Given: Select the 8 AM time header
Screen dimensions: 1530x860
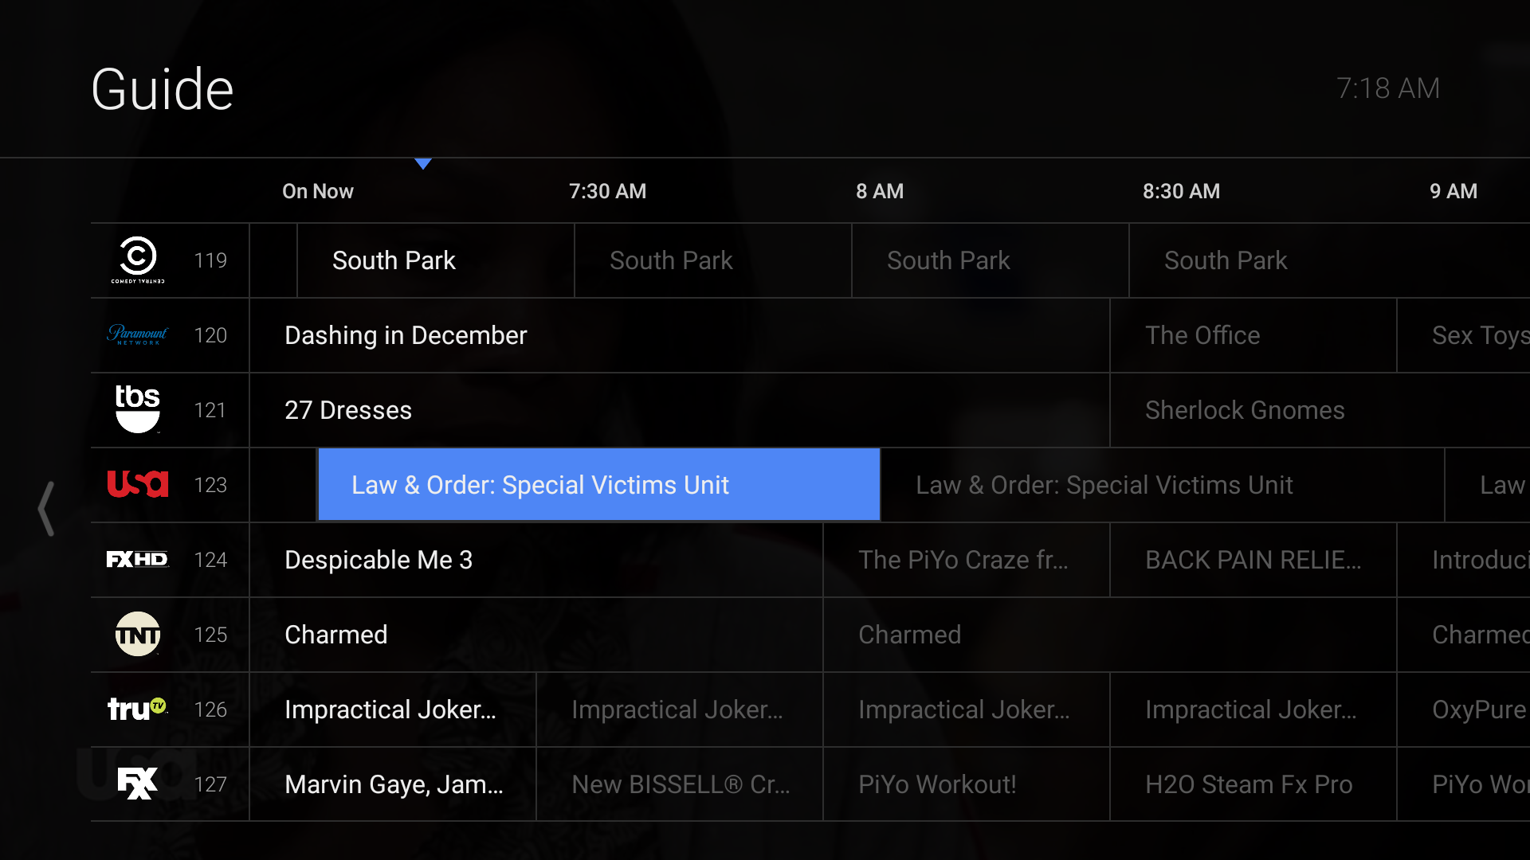Looking at the screenshot, I should tap(879, 191).
